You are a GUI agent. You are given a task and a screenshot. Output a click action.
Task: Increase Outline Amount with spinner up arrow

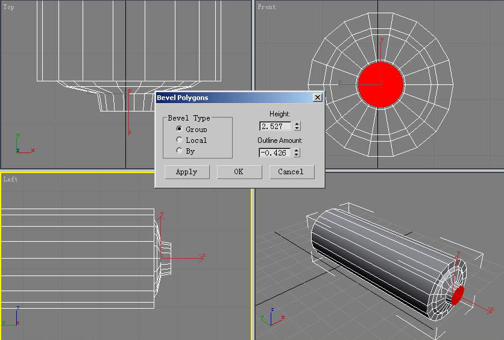(x=297, y=151)
